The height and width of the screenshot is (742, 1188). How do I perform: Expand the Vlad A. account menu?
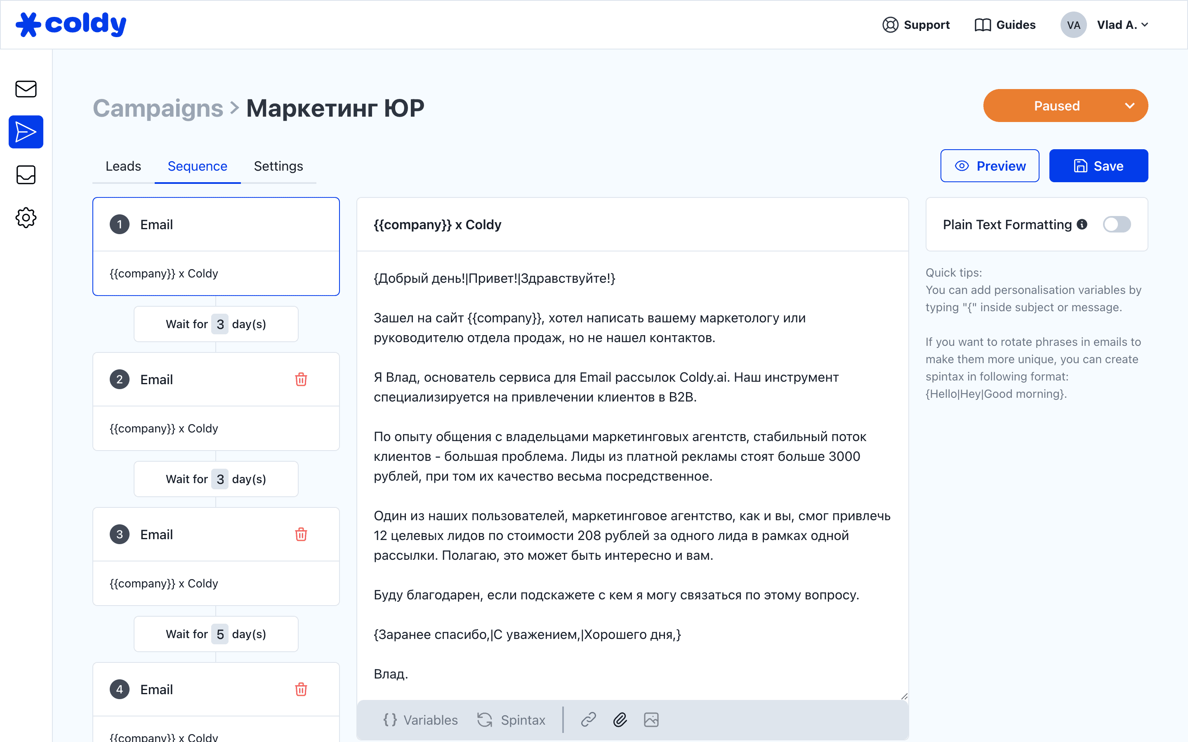click(1123, 25)
